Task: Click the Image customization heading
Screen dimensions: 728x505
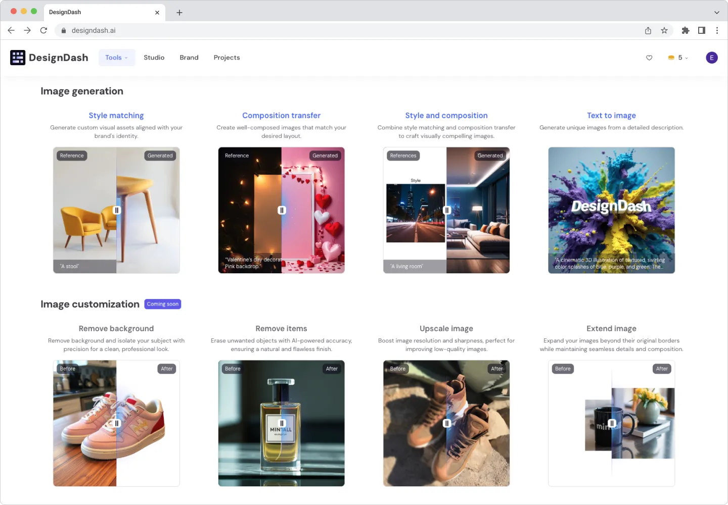Action: pyautogui.click(x=90, y=304)
